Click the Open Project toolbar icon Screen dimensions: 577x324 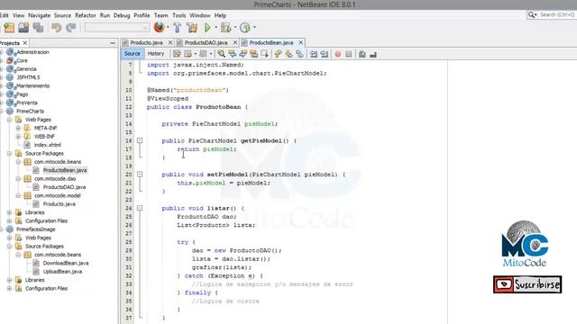[x=23, y=28]
